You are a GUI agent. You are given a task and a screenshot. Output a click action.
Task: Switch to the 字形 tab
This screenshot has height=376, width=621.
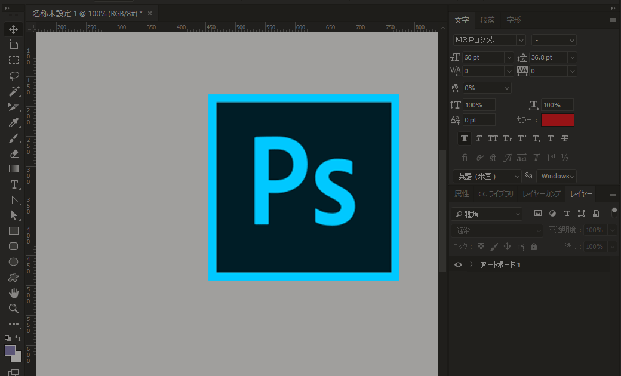pyautogui.click(x=514, y=20)
